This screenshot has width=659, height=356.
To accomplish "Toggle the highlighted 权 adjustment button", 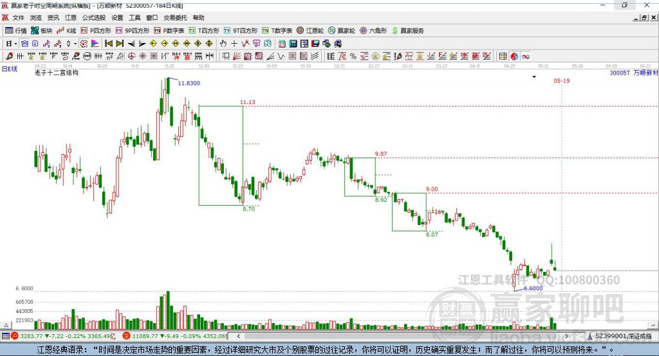I will 84,44.
